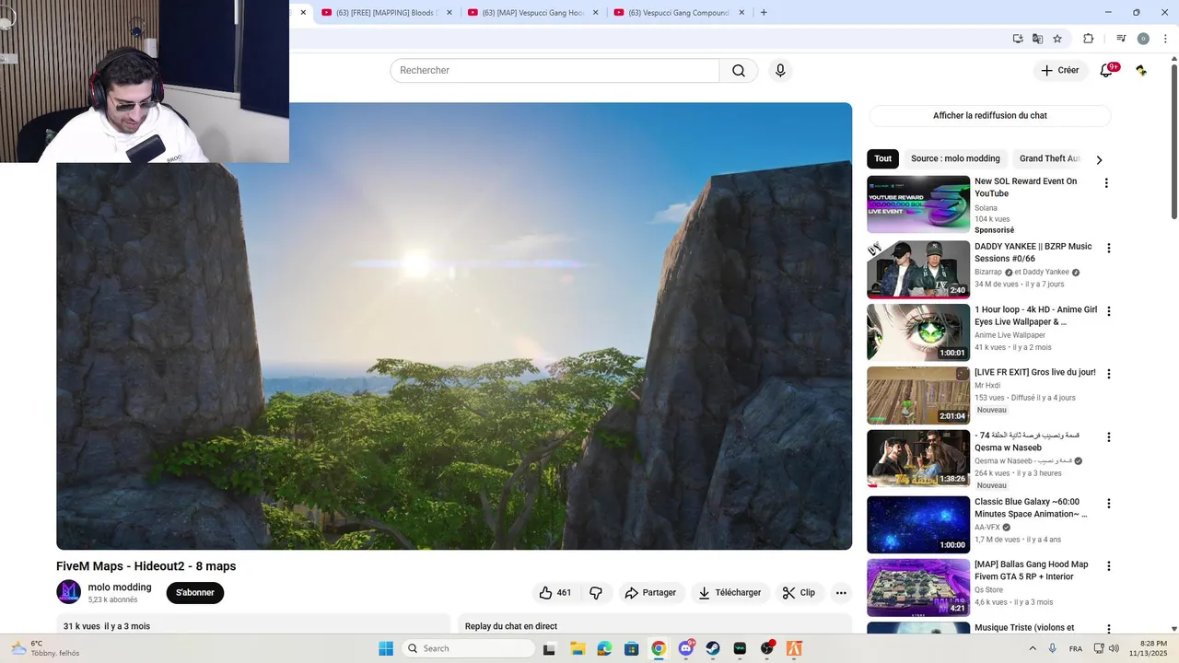Open the DADDY YANKEE BZRP thumbnail

pyautogui.click(x=918, y=269)
